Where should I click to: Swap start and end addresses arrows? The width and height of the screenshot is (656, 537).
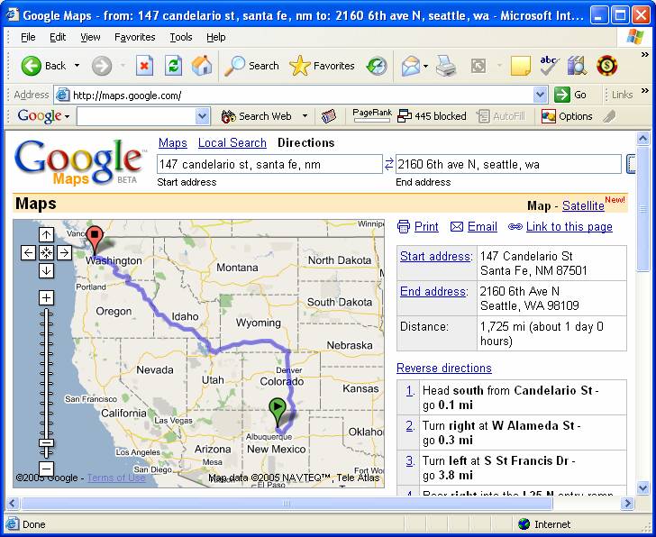tap(389, 164)
